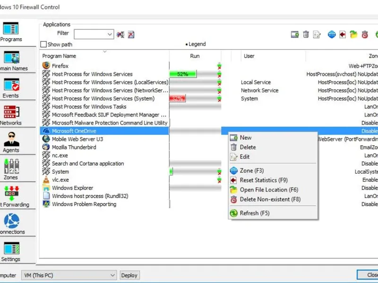This screenshot has height=283, width=378.
Task: Select the nc.exe row
Action: (x=104, y=155)
